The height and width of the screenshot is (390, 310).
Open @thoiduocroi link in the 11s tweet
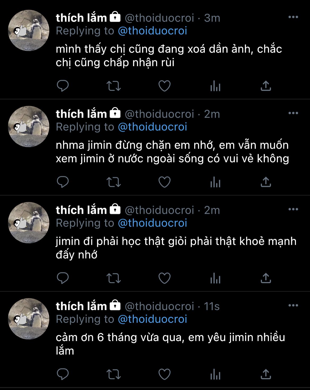[x=152, y=319]
